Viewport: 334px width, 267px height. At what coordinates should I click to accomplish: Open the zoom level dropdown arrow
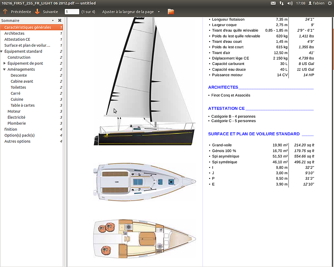coord(159,12)
